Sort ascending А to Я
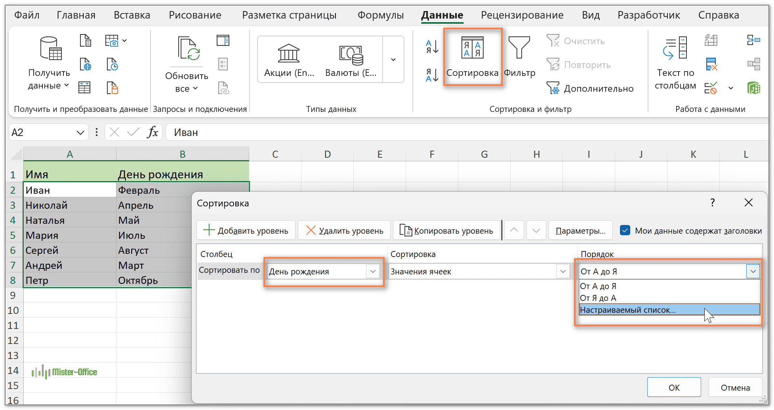The image size is (774, 410). pyautogui.click(x=432, y=47)
